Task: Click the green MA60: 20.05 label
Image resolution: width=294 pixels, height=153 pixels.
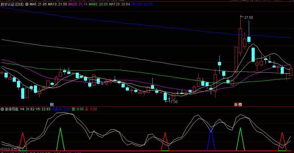Action: 98,4
